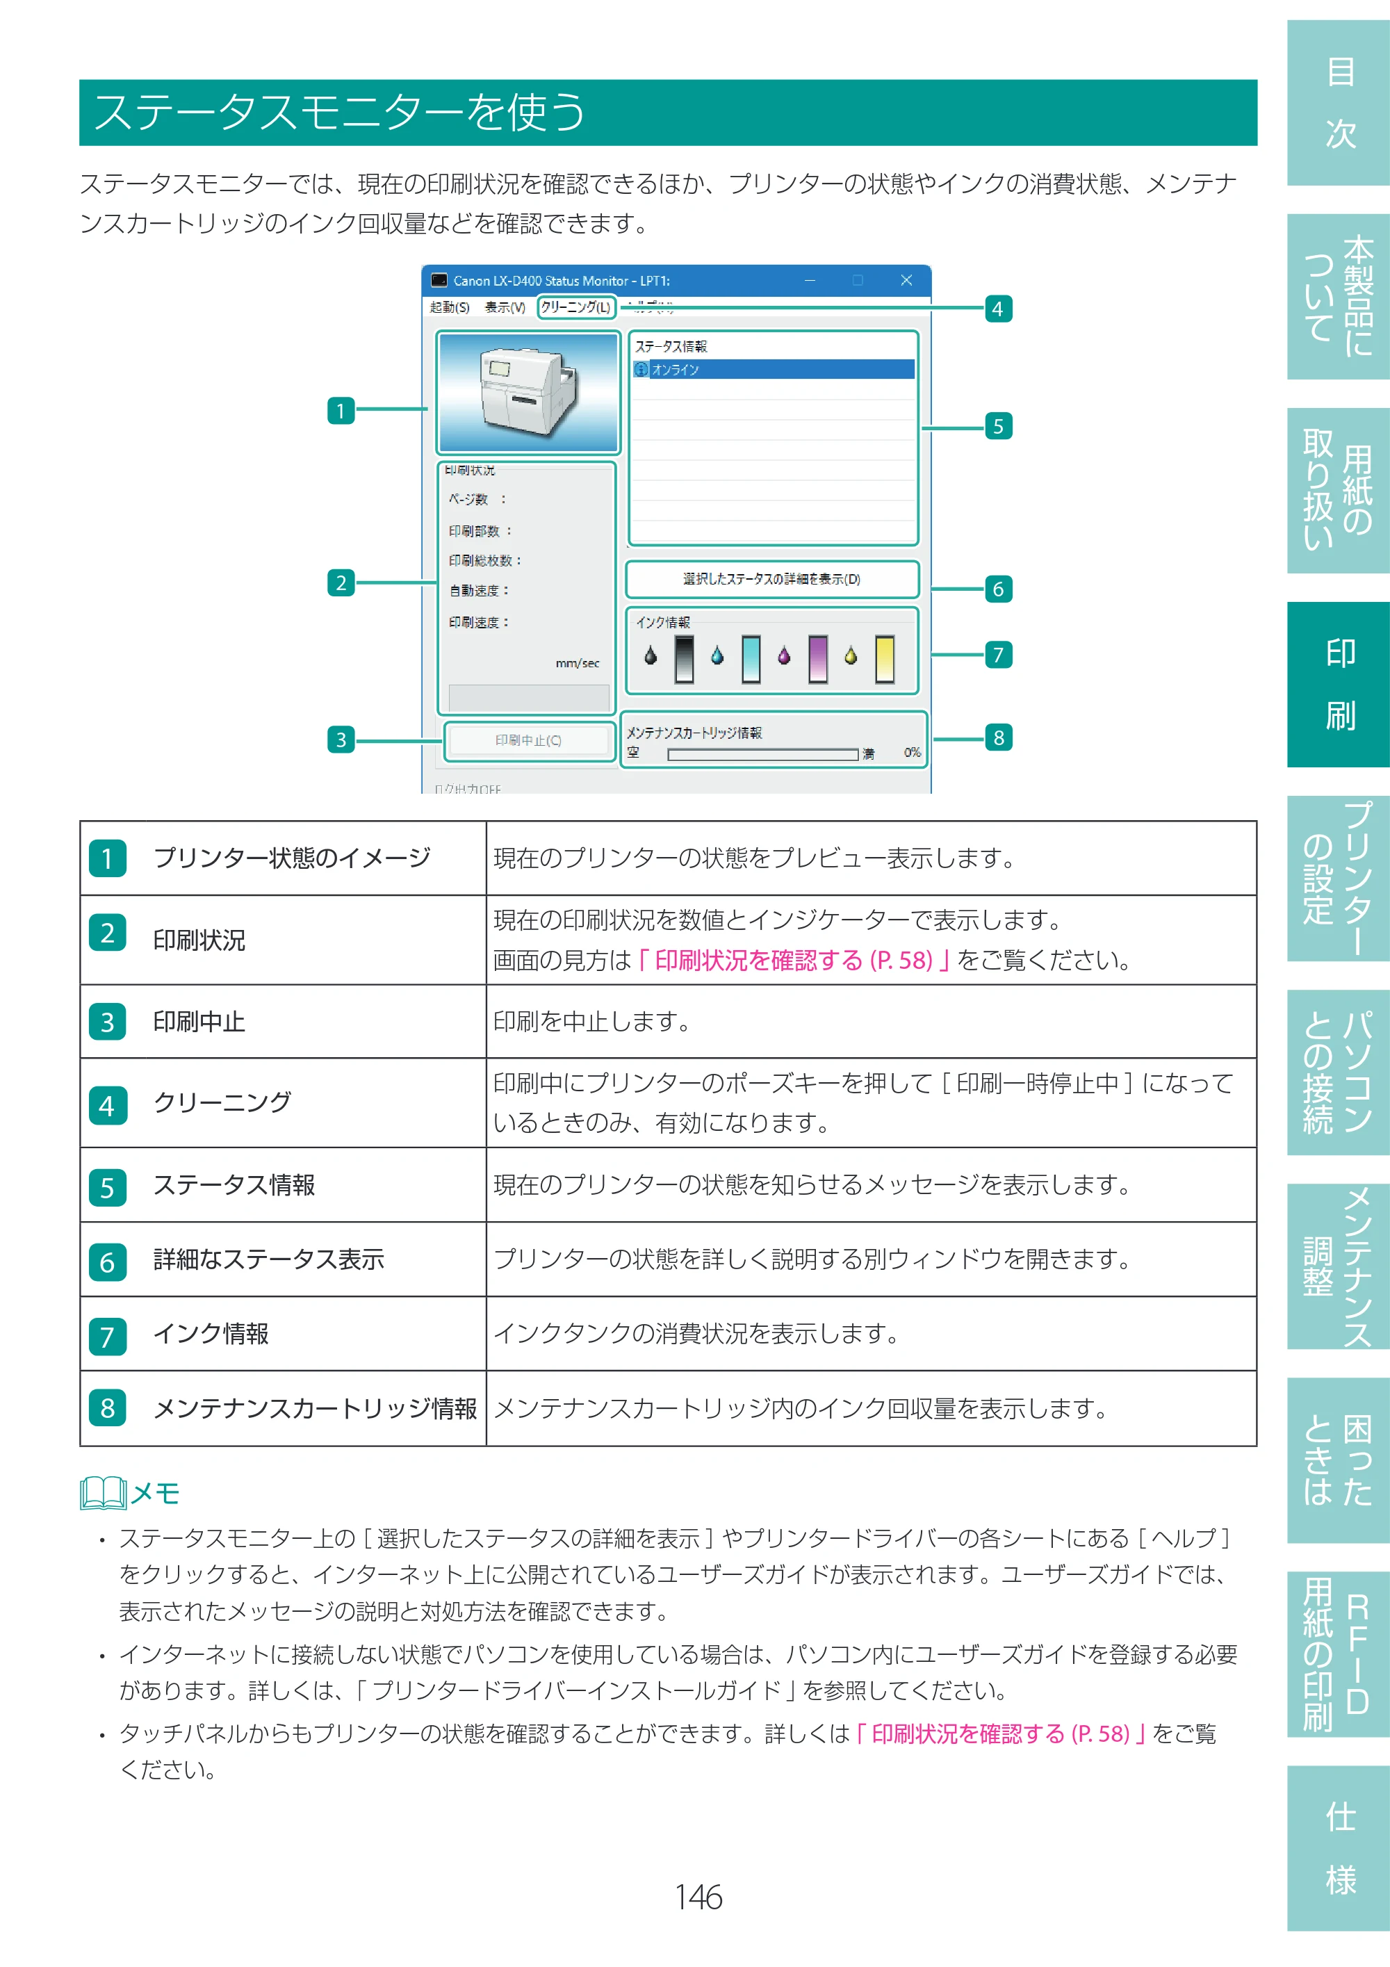Open the 本製品について side tab
This screenshot has width=1390, height=1967.
click(1339, 296)
